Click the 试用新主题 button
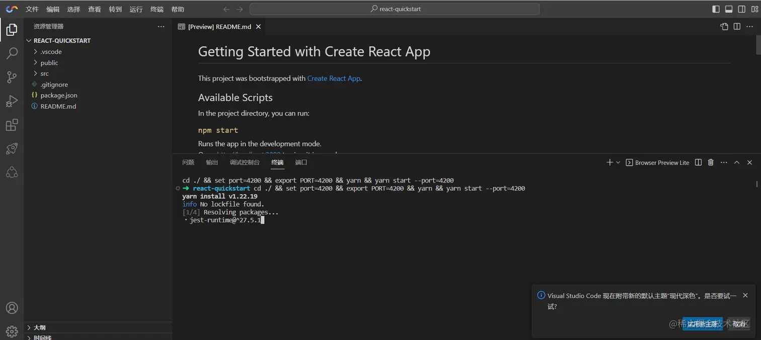761x340 pixels. 703,324
